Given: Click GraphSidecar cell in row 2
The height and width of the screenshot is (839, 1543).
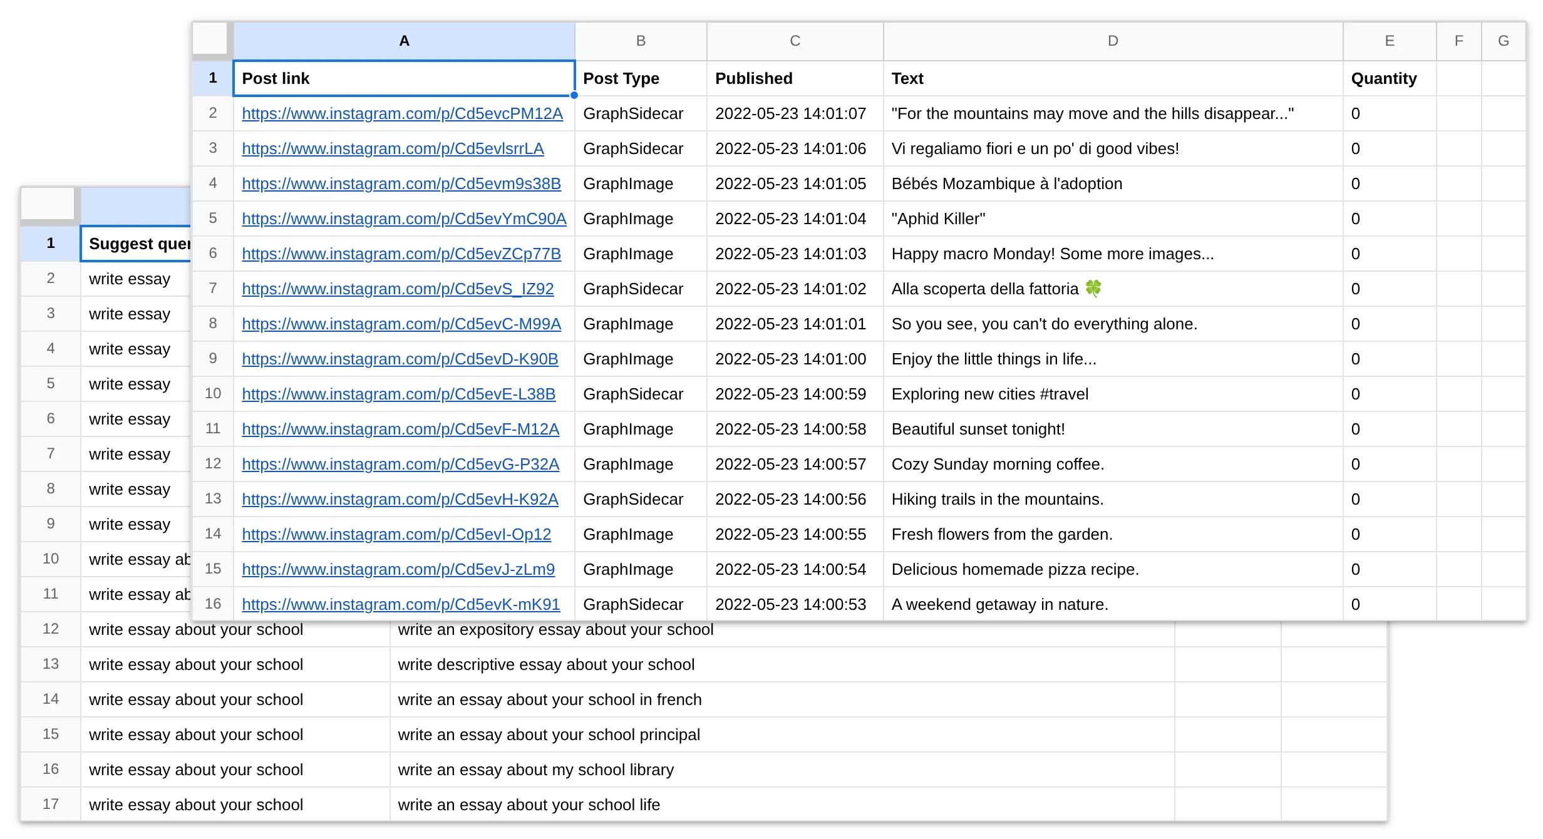Looking at the screenshot, I should (x=641, y=113).
